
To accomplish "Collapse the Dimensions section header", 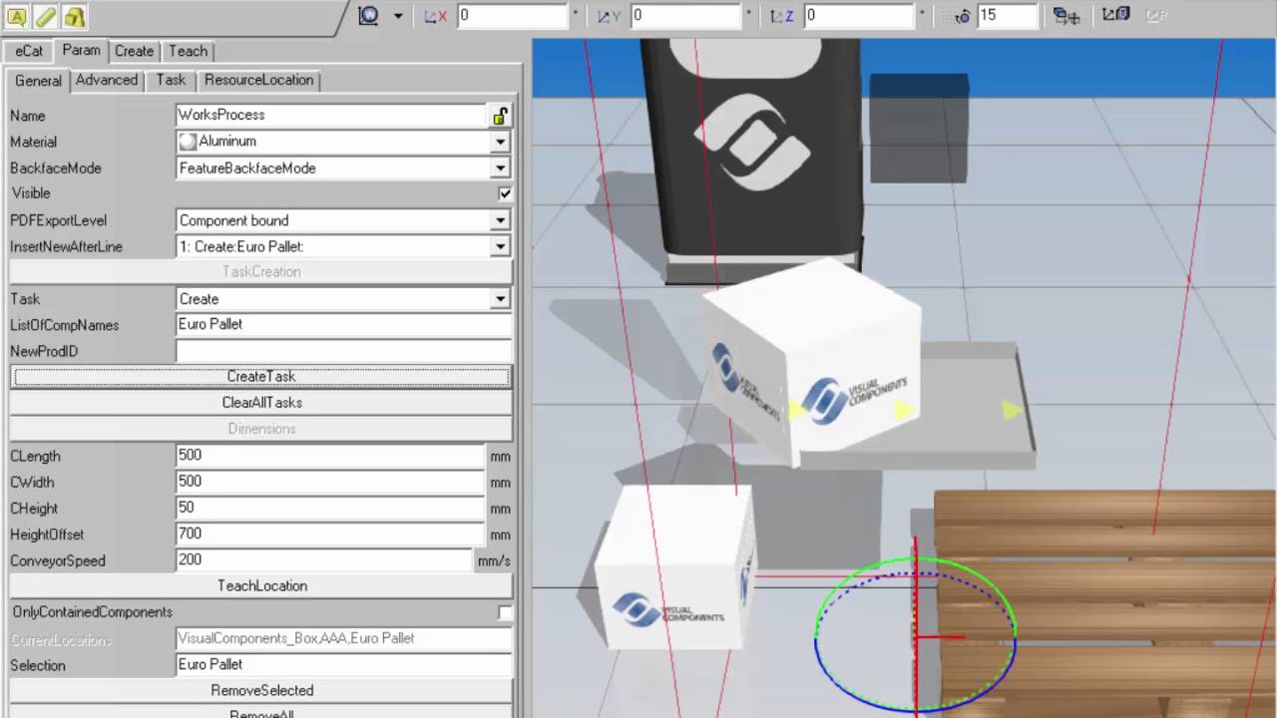I will pos(261,429).
